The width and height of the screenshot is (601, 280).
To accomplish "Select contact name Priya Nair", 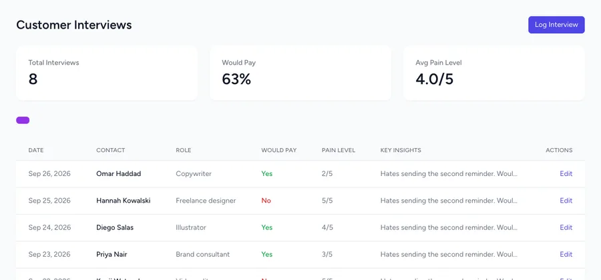I will [112, 254].
